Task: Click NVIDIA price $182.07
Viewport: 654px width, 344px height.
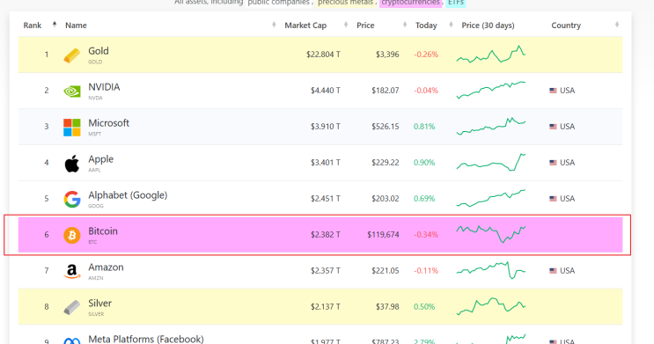Action: (386, 91)
